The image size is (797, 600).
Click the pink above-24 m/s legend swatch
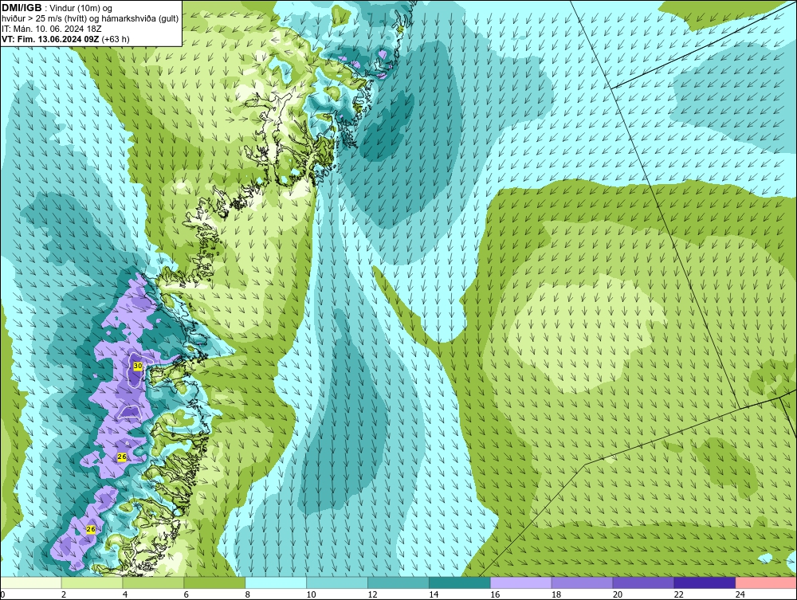click(766, 582)
